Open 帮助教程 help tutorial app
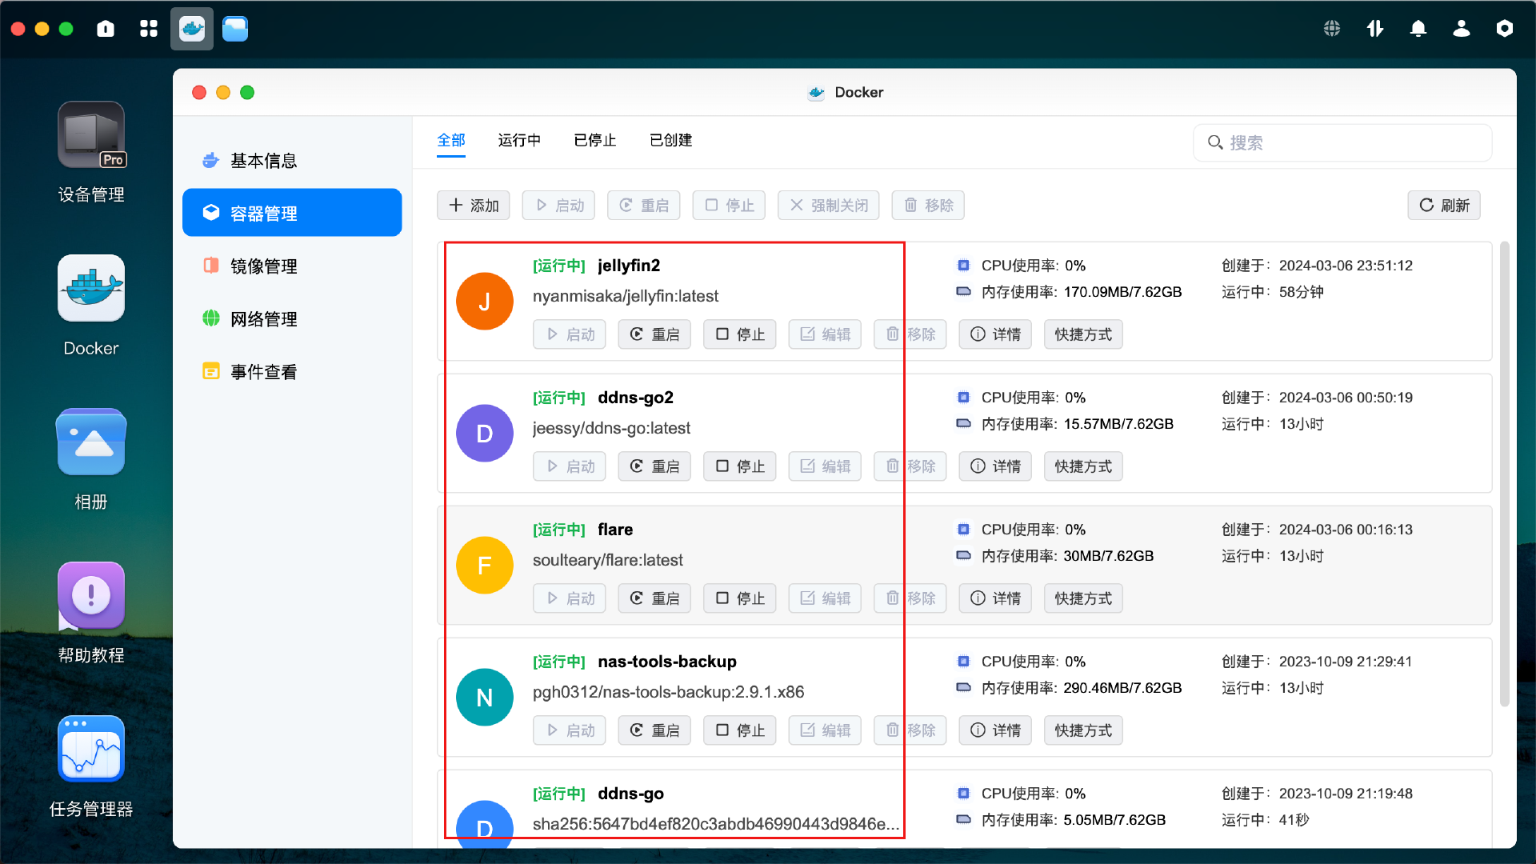The image size is (1536, 864). [90, 597]
